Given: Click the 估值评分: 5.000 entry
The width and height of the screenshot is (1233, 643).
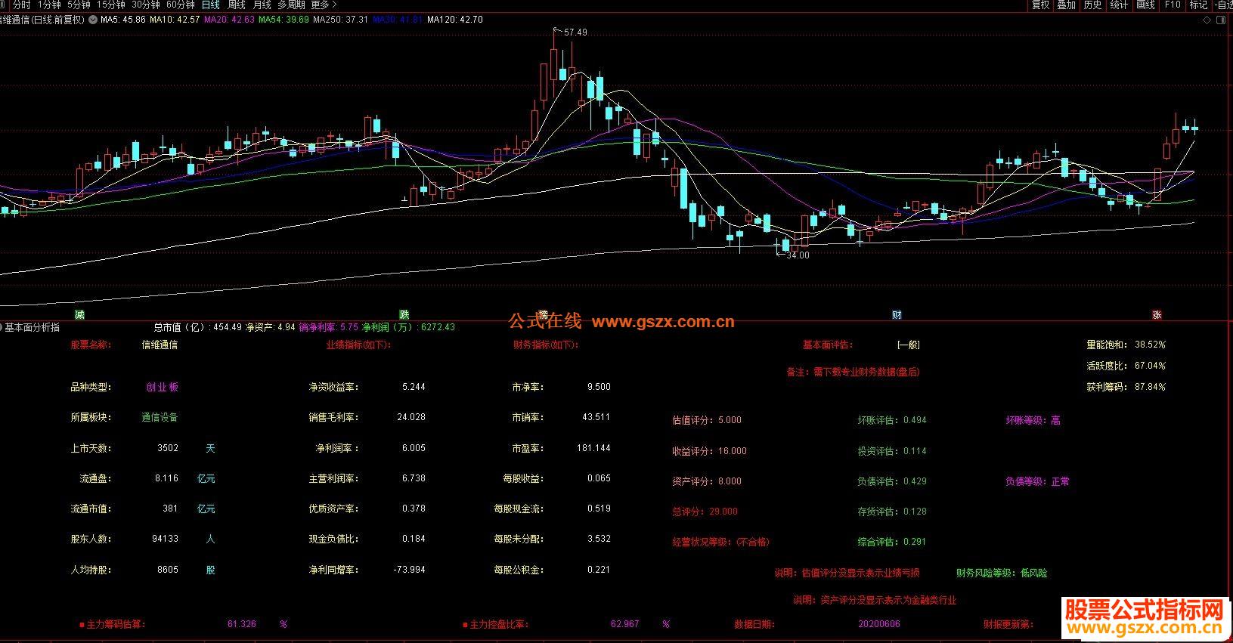Looking at the screenshot, I should pos(707,420).
